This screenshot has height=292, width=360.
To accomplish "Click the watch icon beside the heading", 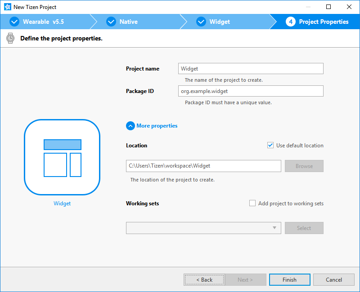I will click(10, 38).
